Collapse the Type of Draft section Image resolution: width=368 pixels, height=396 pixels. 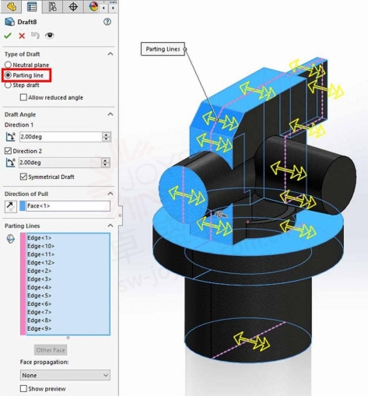pos(110,54)
